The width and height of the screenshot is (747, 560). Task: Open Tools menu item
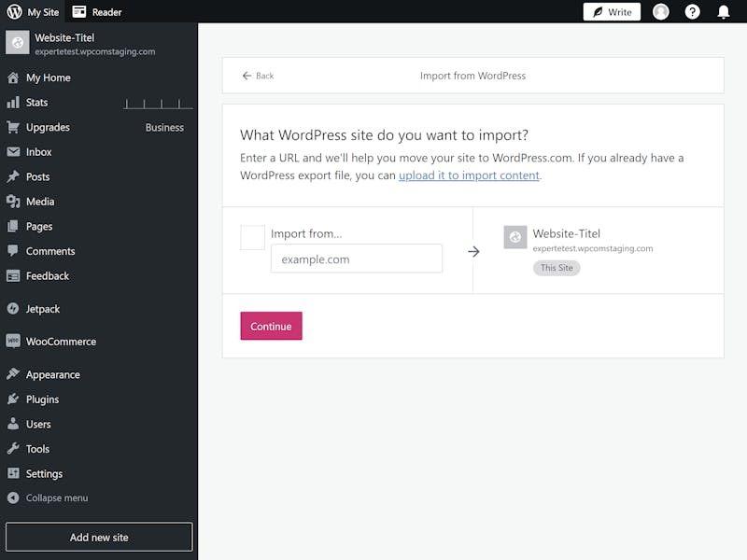tap(37, 449)
